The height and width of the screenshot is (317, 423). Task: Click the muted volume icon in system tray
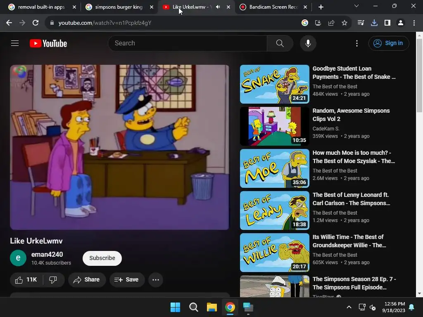(x=373, y=307)
